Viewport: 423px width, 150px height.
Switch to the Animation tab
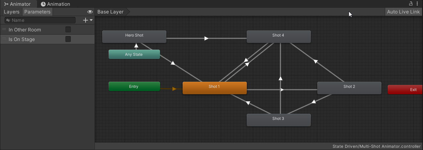pyautogui.click(x=55, y=4)
